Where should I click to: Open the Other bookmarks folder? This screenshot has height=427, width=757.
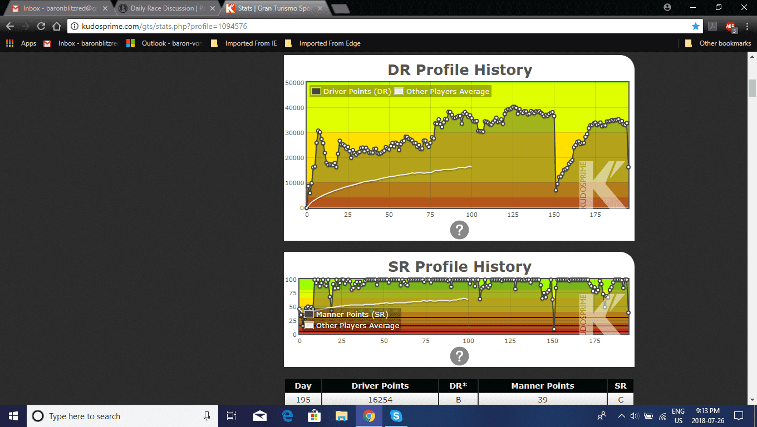point(719,43)
